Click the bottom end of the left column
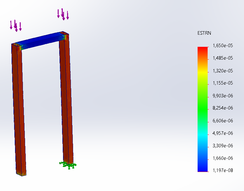Image resolution: width=244 pixels, height=191 pixels. coord(21,172)
